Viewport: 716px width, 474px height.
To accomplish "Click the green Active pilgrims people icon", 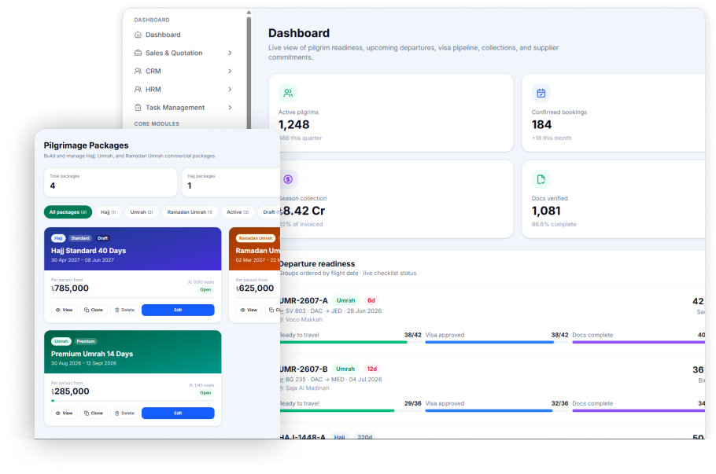I will [x=288, y=93].
